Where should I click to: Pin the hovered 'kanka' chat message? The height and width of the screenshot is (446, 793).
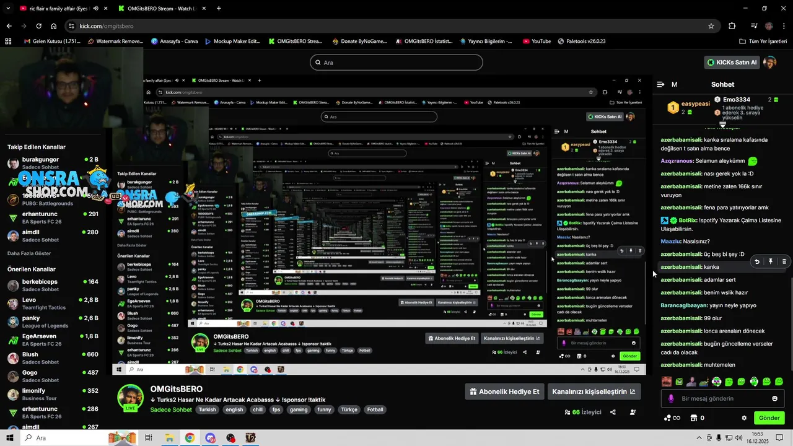point(771,261)
